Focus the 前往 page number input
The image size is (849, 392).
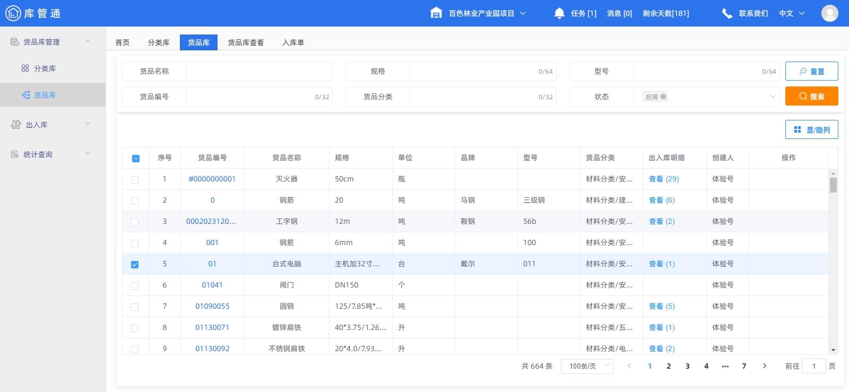click(x=814, y=366)
